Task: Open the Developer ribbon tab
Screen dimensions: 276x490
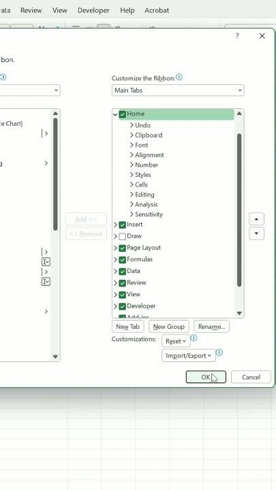Action: click(x=93, y=10)
